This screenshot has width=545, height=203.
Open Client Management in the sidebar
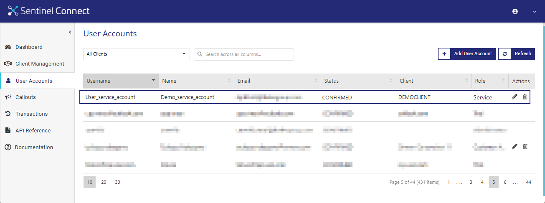pyautogui.click(x=39, y=64)
